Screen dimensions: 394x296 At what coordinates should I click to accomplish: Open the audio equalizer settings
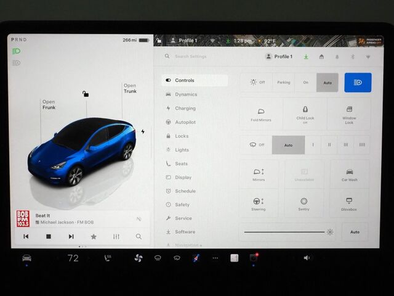[116, 236]
